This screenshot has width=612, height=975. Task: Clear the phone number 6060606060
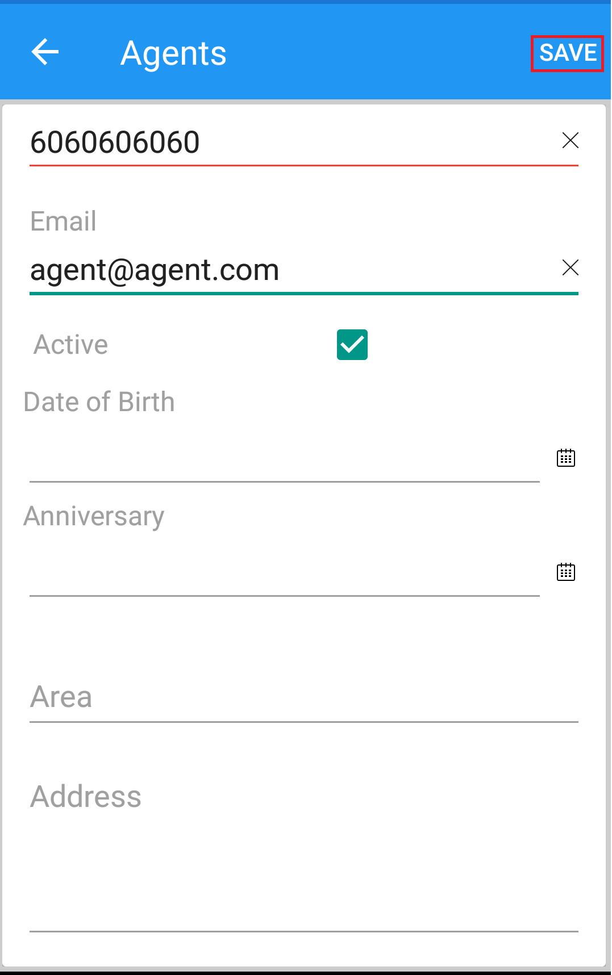(570, 140)
